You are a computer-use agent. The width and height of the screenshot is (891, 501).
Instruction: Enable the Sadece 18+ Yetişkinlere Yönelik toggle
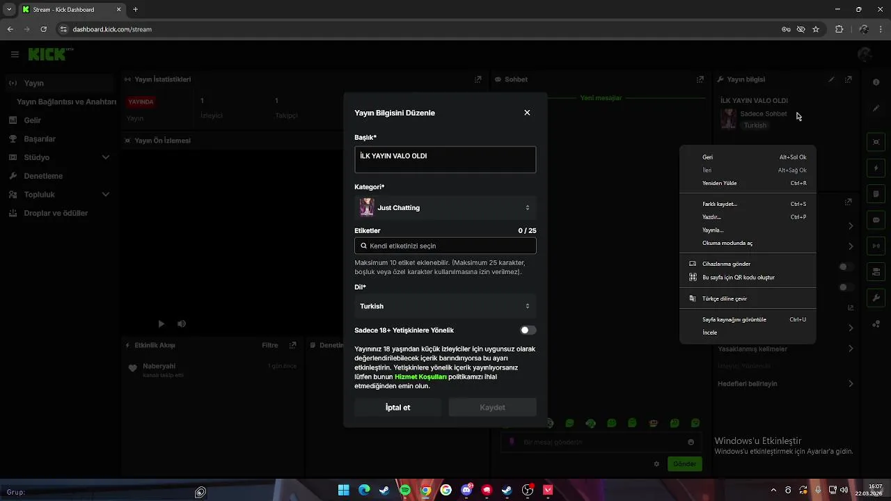pos(528,331)
